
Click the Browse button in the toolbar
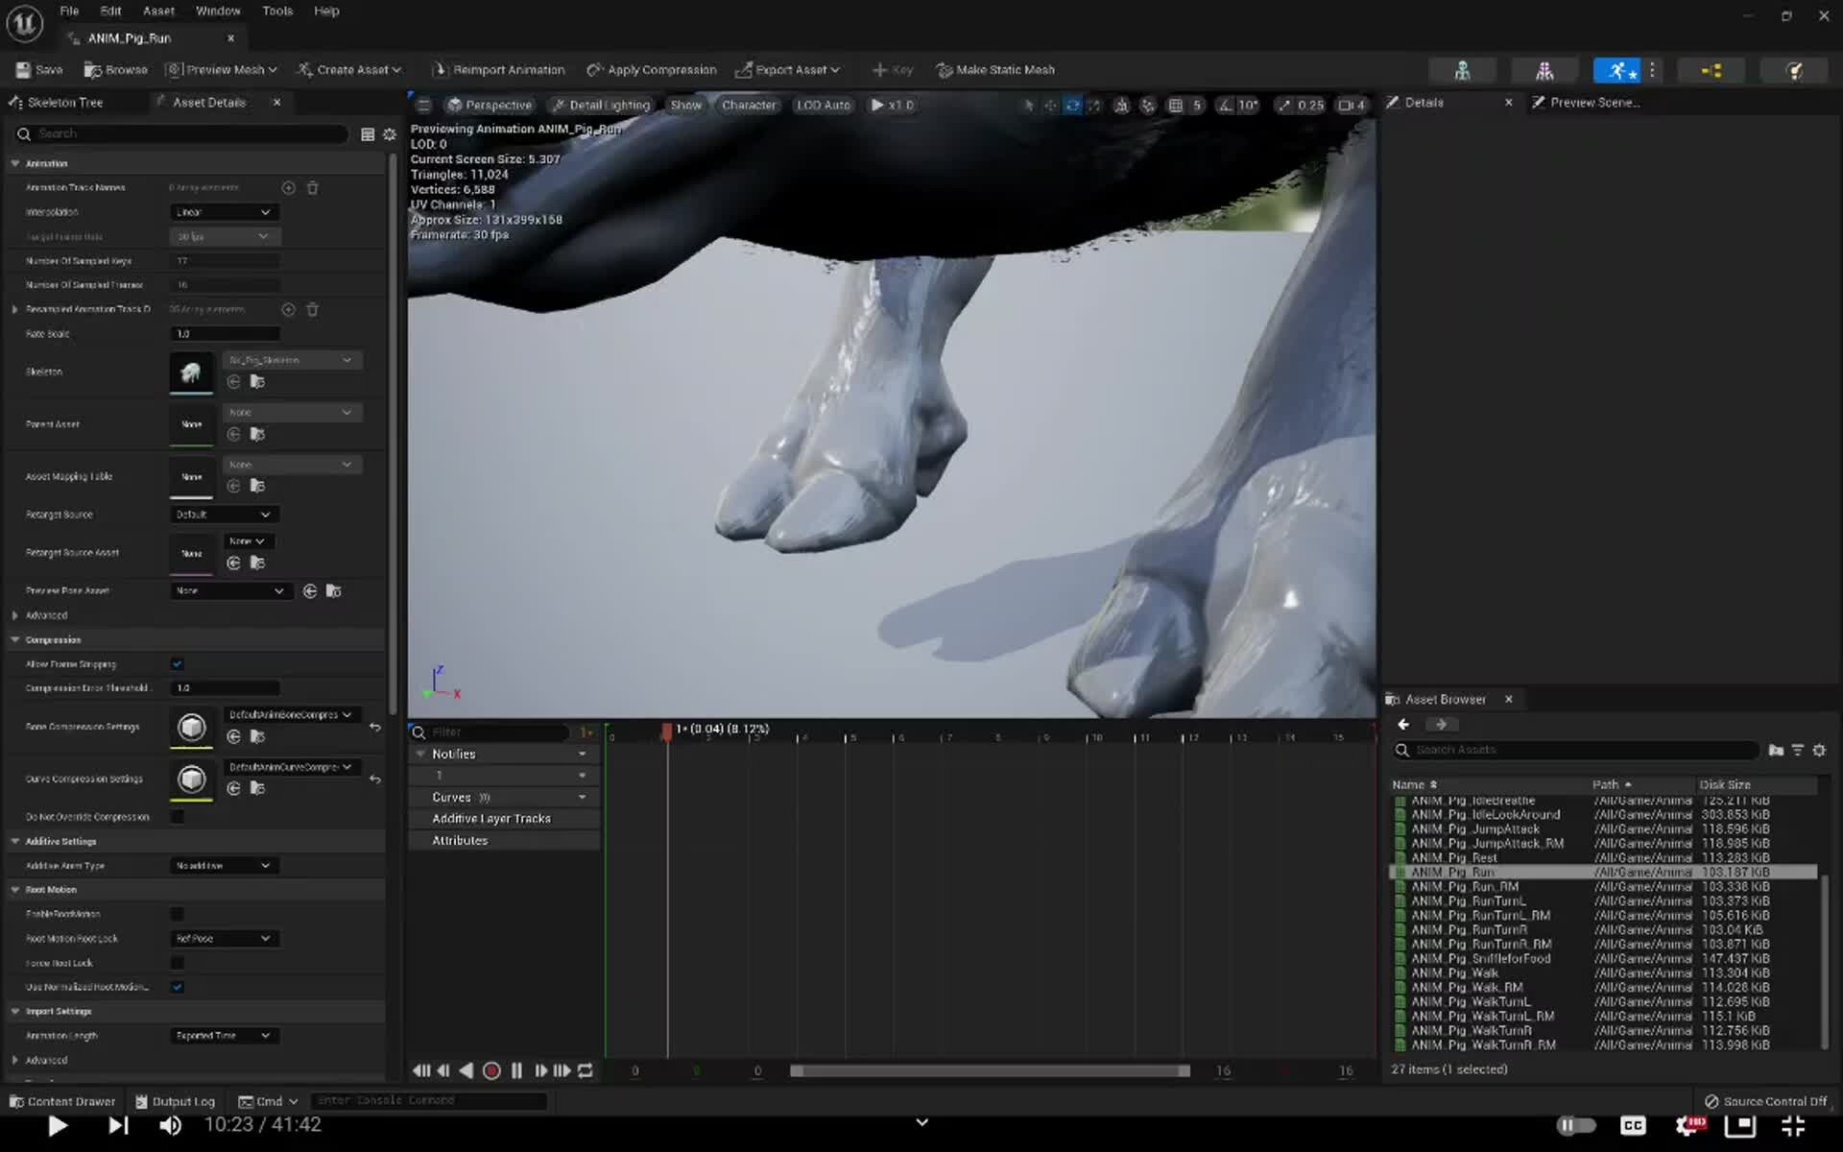(x=115, y=69)
